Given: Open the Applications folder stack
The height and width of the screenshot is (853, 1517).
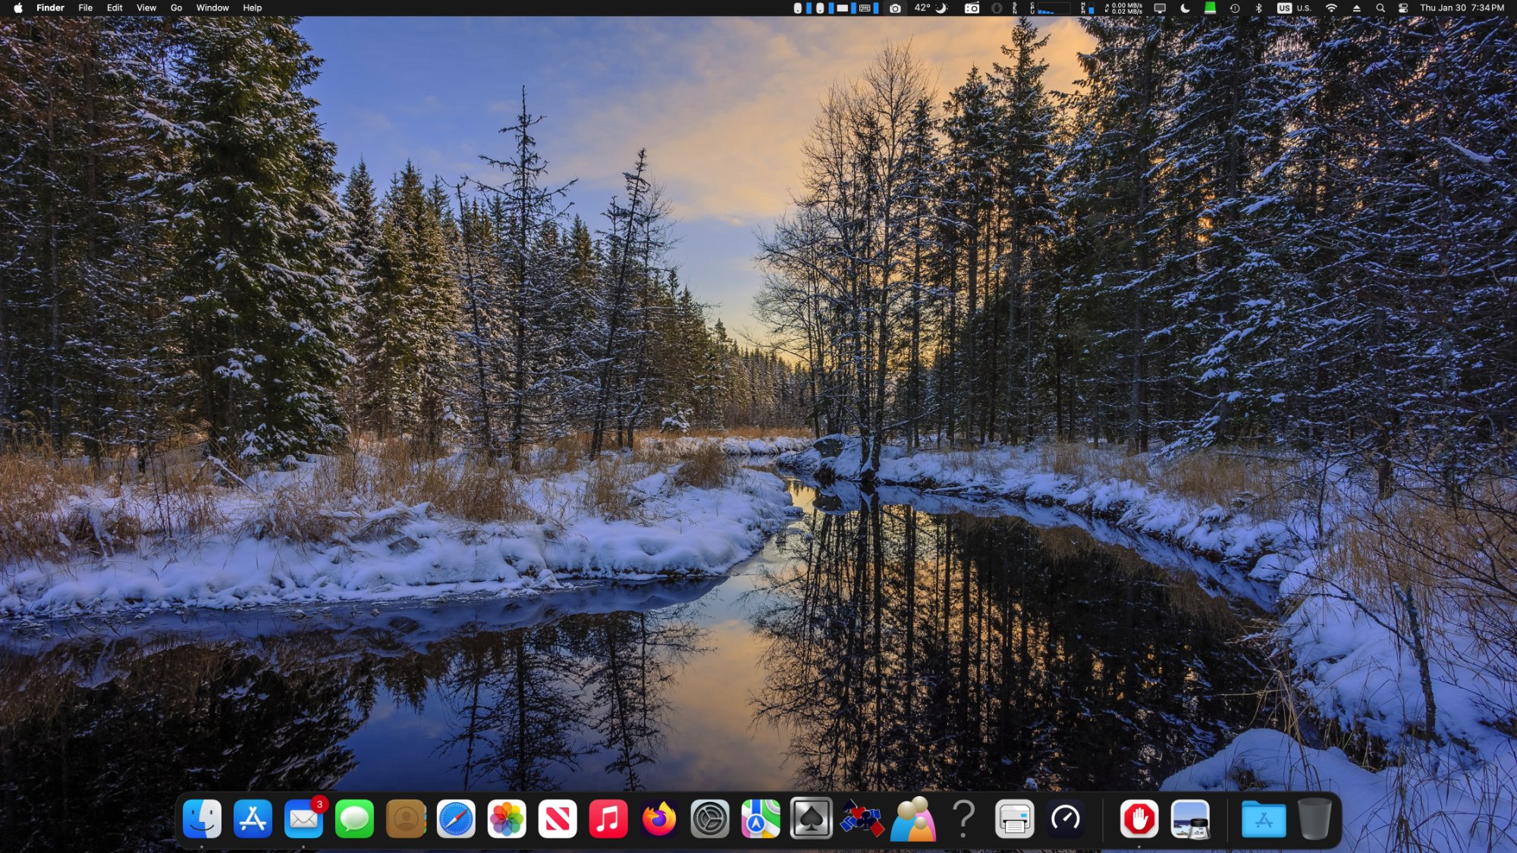Looking at the screenshot, I should [x=1264, y=819].
